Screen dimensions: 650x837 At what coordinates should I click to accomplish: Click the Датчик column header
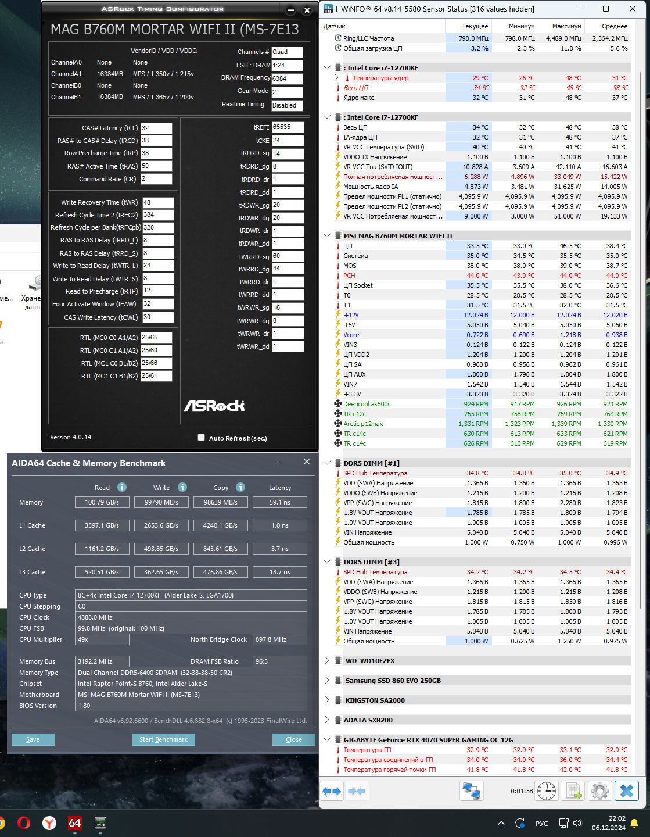coord(383,26)
